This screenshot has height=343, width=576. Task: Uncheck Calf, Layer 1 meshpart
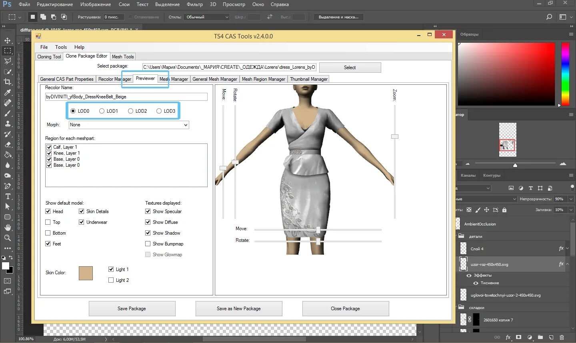coord(49,147)
